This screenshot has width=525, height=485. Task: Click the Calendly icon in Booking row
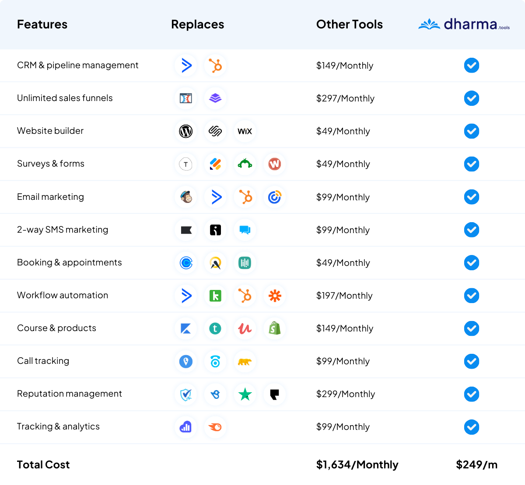pyautogui.click(x=186, y=263)
